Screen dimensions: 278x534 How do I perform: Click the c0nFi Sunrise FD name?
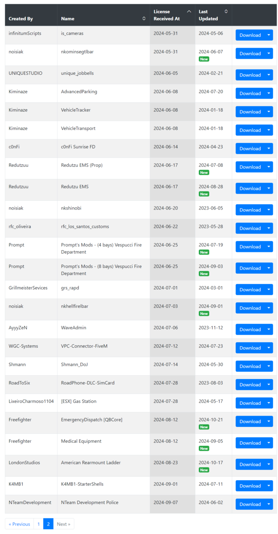pyautogui.click(x=79, y=147)
